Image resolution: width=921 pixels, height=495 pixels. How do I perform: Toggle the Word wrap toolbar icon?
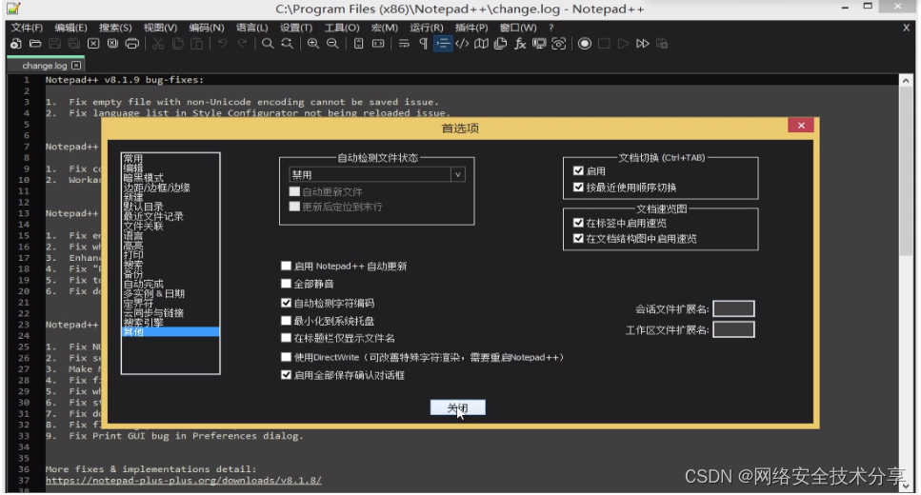tap(404, 44)
